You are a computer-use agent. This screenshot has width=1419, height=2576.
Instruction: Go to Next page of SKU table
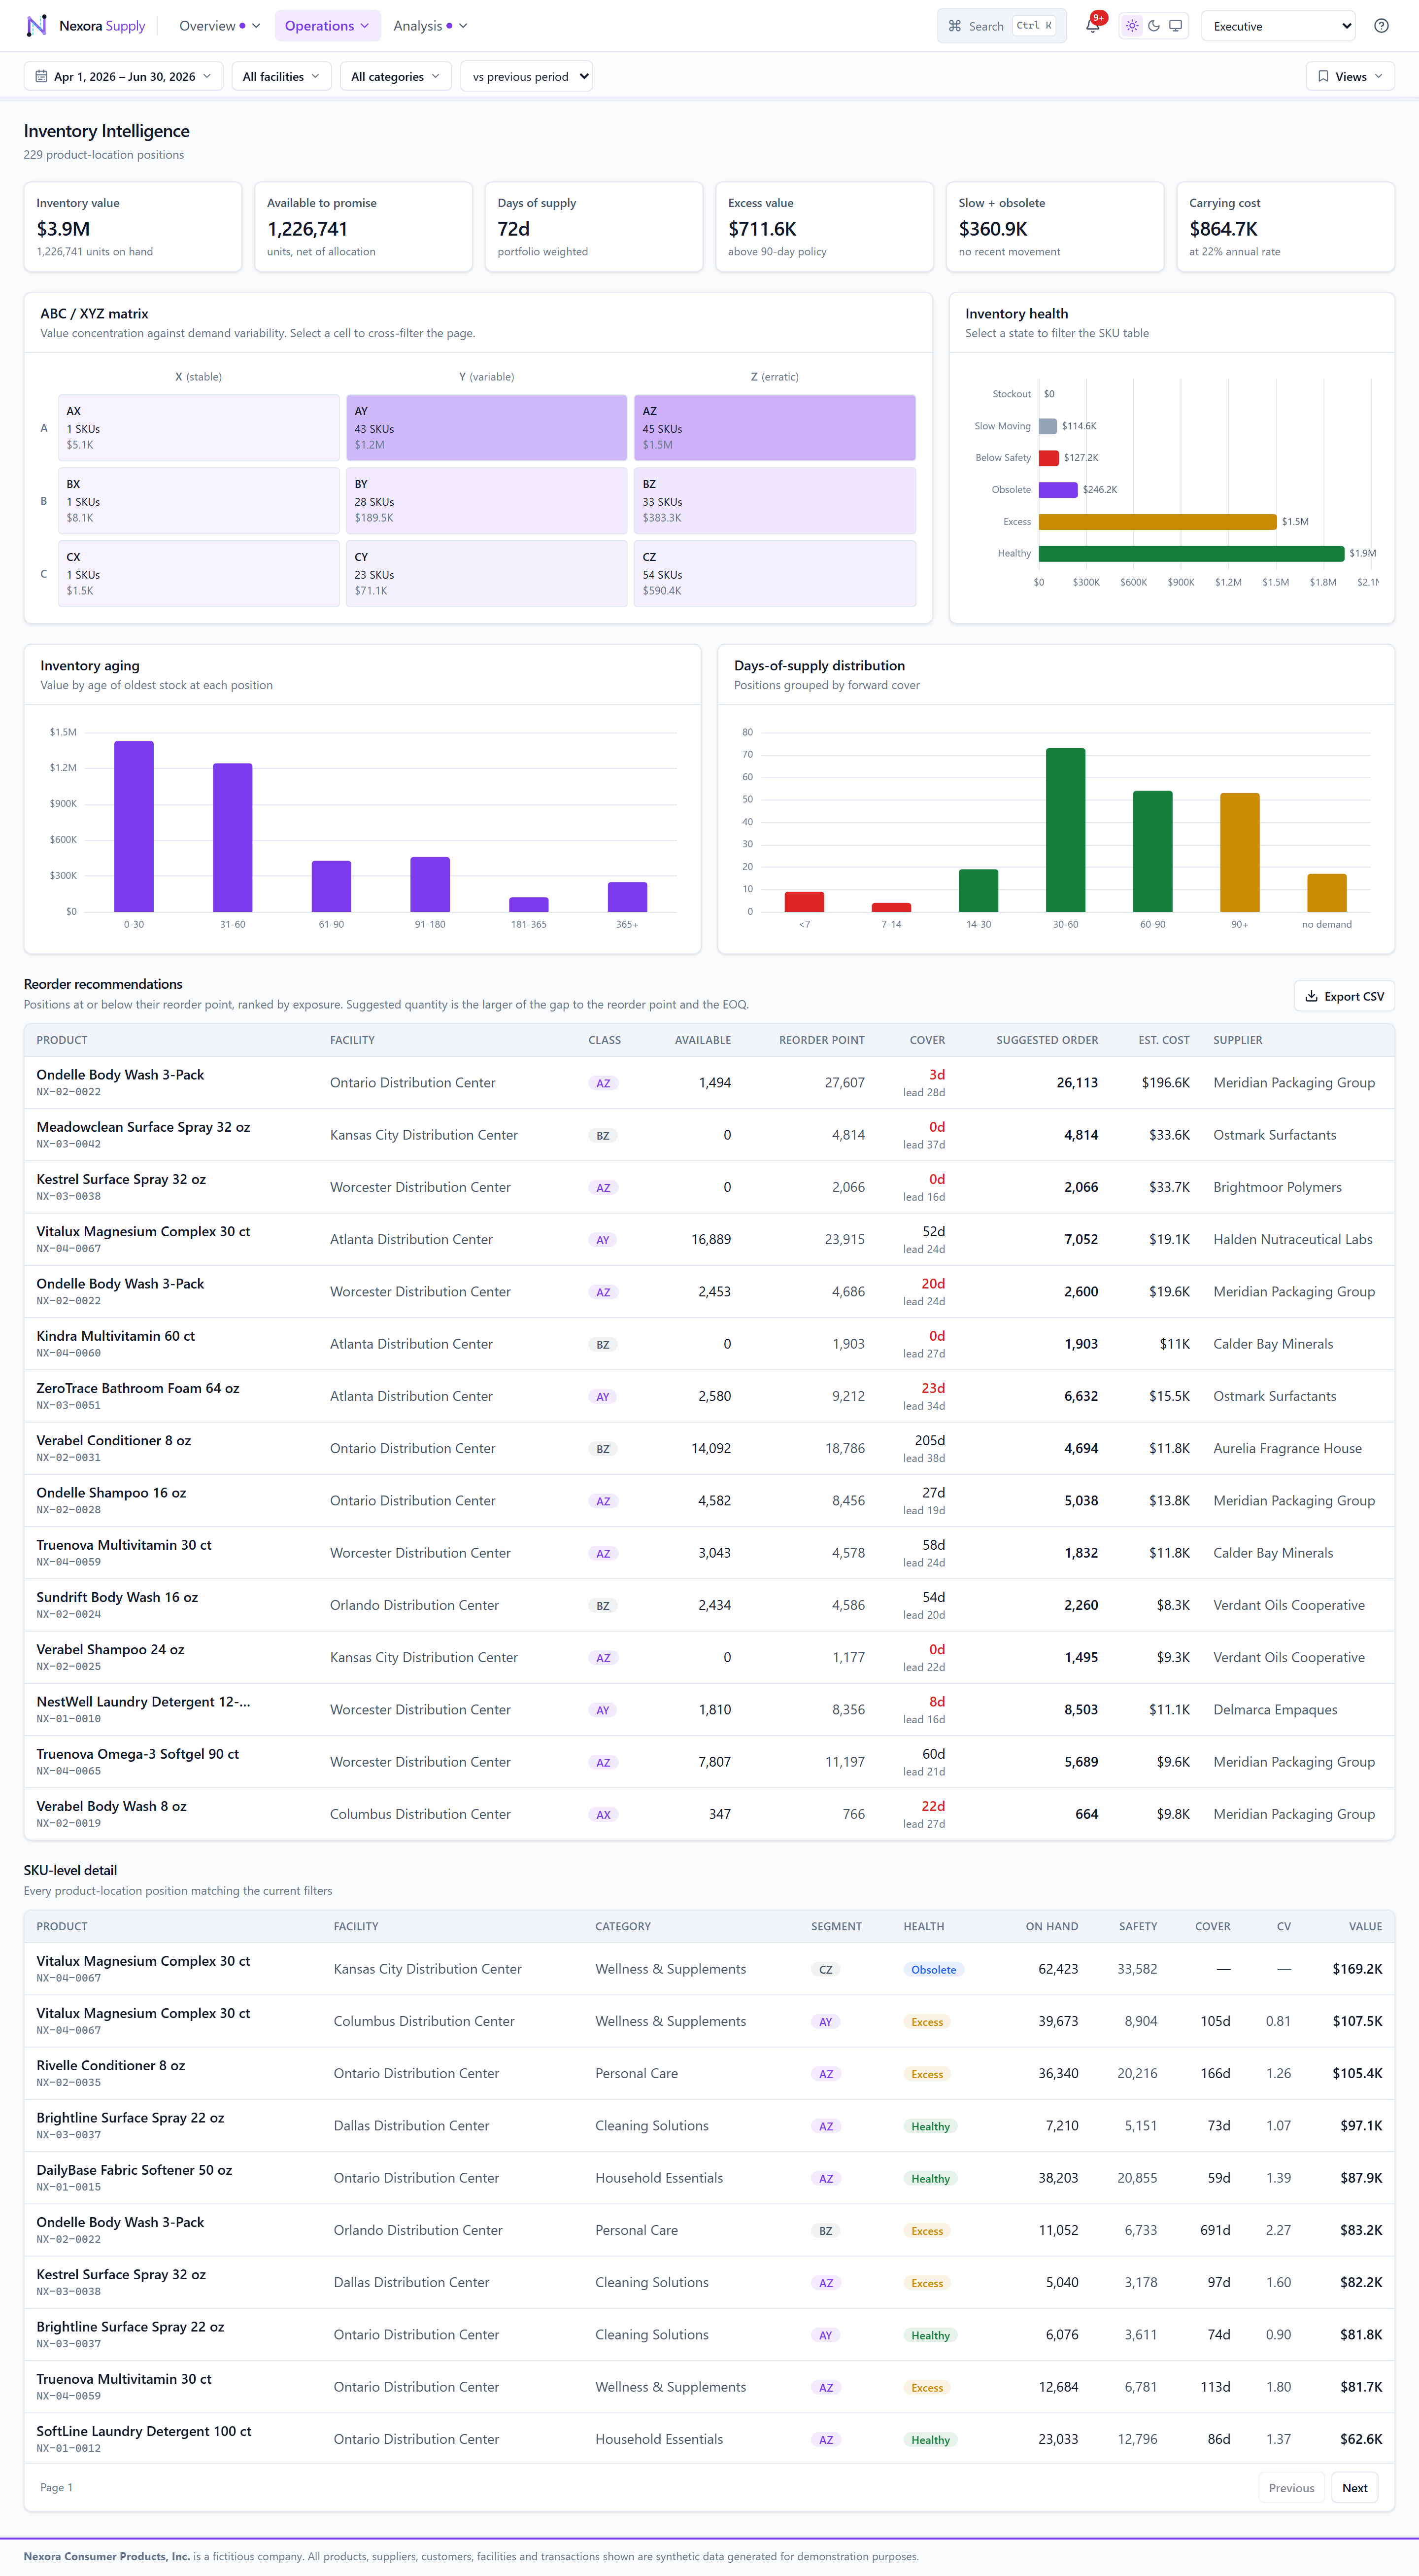[1354, 2487]
